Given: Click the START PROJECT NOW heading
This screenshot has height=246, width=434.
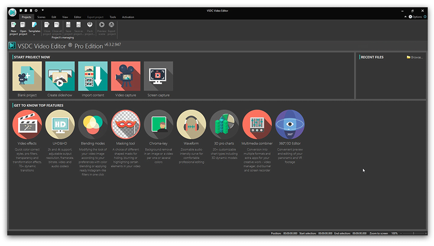Looking at the screenshot, I should (32, 57).
